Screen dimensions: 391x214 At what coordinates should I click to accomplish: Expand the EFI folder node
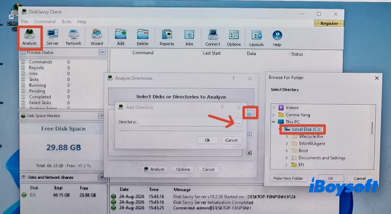287,165
